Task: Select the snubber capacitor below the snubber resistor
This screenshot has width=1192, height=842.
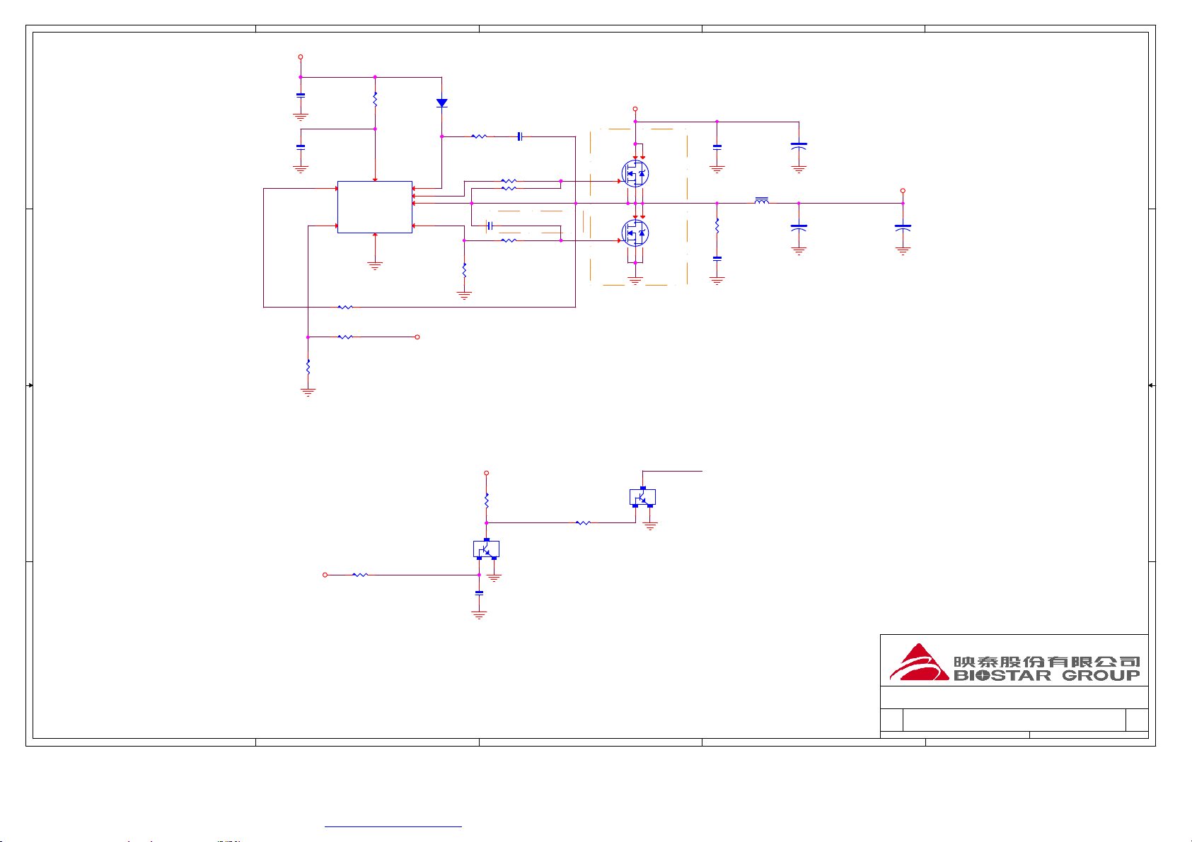Action: click(x=717, y=258)
